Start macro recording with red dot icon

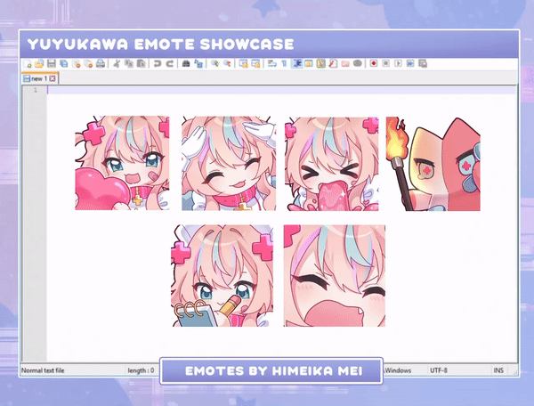(x=374, y=64)
